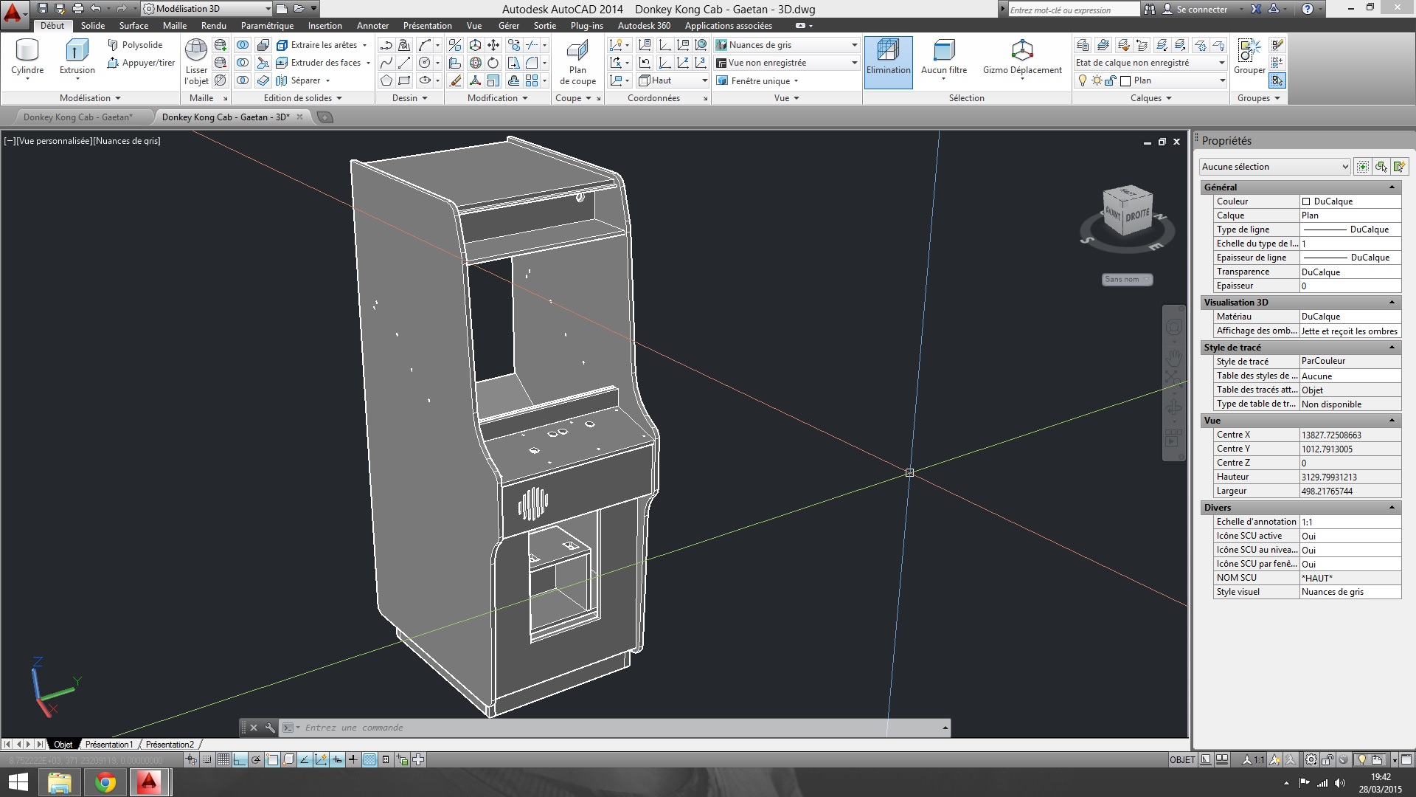Collapse the Divers properties section
The height and width of the screenshot is (797, 1416).
(x=1392, y=508)
